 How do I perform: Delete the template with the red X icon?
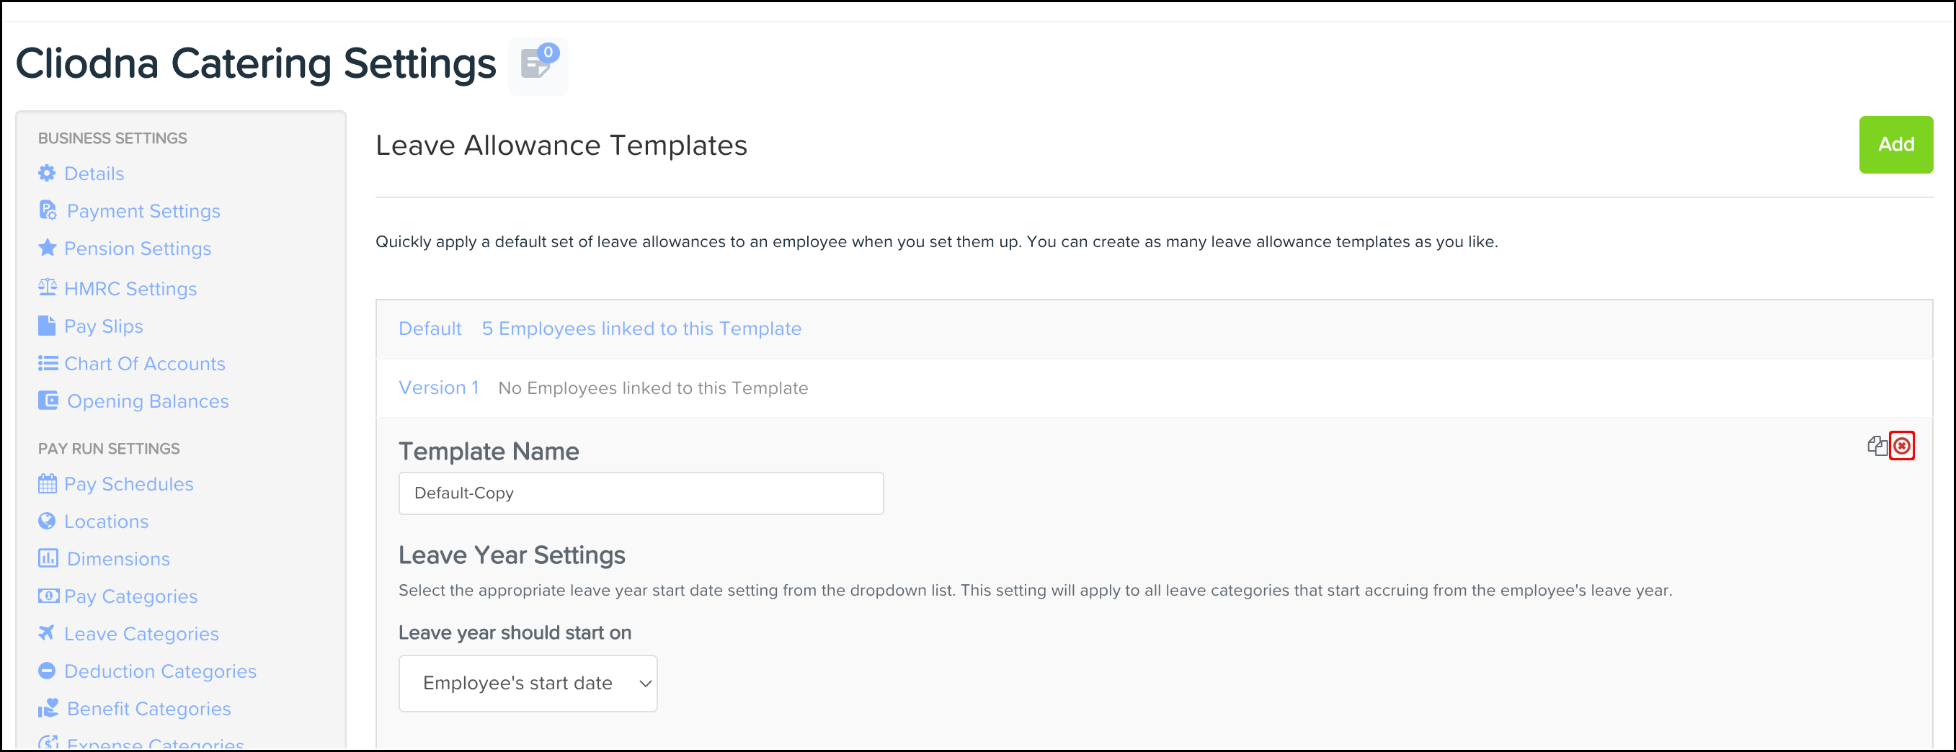[x=1901, y=446]
